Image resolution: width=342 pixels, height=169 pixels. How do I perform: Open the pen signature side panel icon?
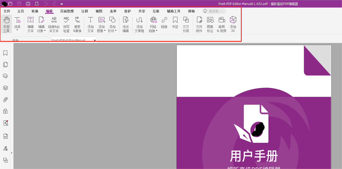(5, 148)
